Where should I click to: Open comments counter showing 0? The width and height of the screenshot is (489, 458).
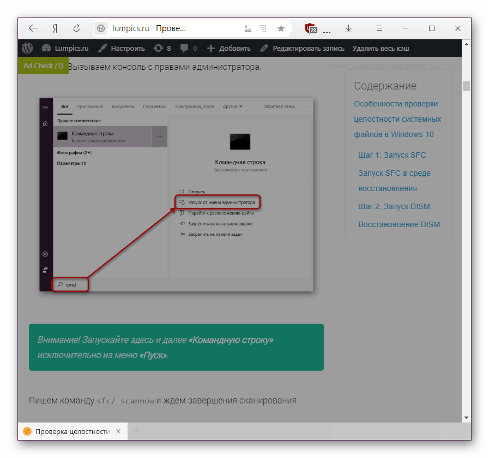pyautogui.click(x=189, y=49)
